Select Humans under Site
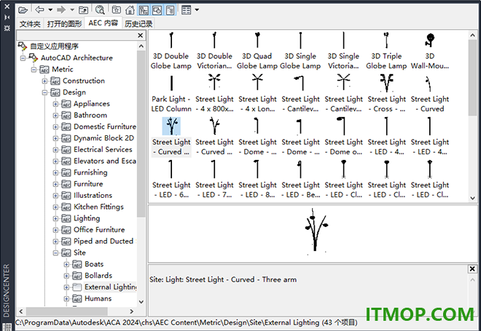The width and height of the screenshot is (481, 331). pyautogui.click(x=98, y=298)
